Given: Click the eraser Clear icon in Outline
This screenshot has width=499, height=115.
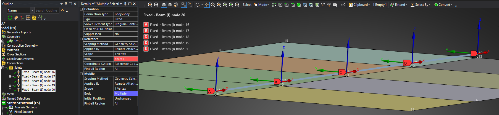Looking at the screenshot, I should pyautogui.click(x=16, y=18).
